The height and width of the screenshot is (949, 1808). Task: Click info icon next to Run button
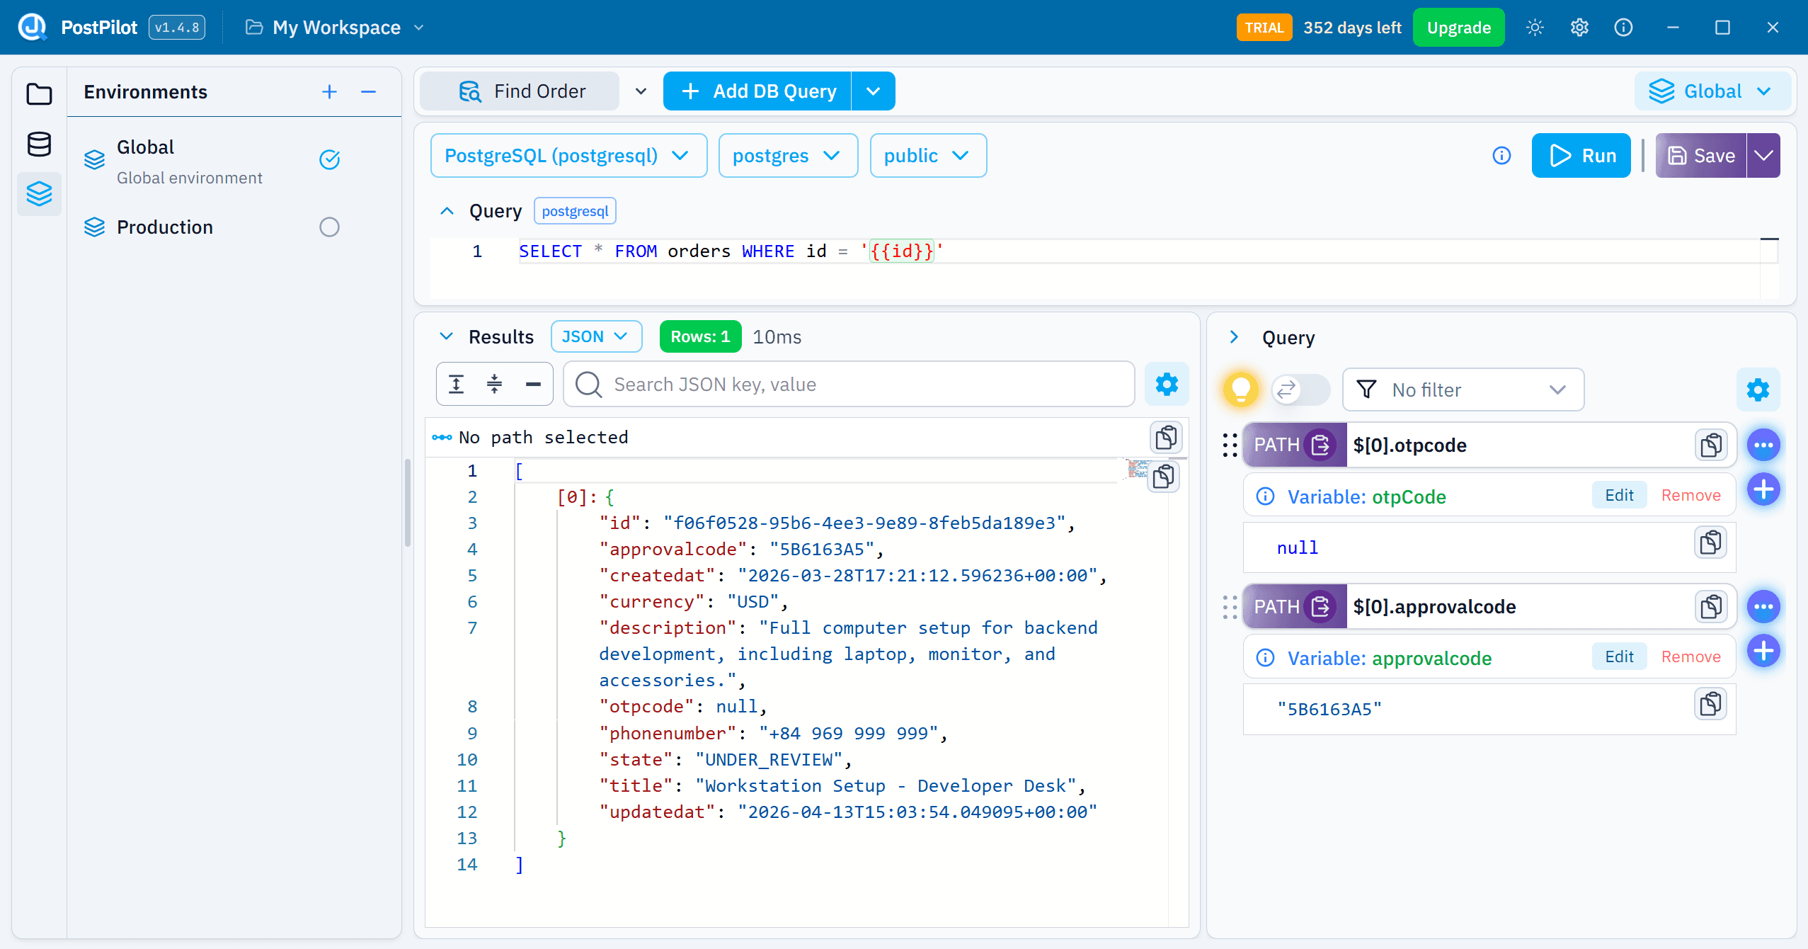1501,156
